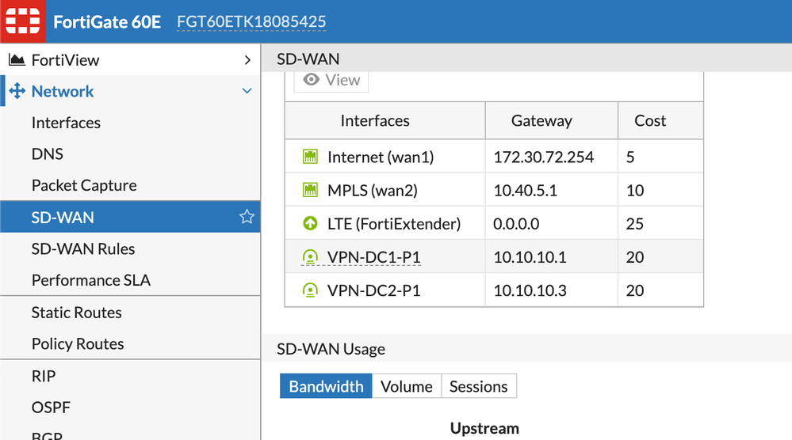Click the Fortinet logo icon
This screenshot has height=440, width=792.
pyautogui.click(x=22, y=21)
